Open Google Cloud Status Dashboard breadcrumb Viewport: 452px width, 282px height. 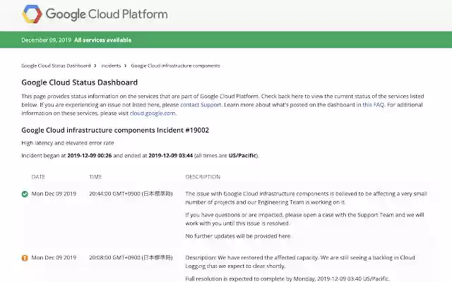click(x=56, y=66)
